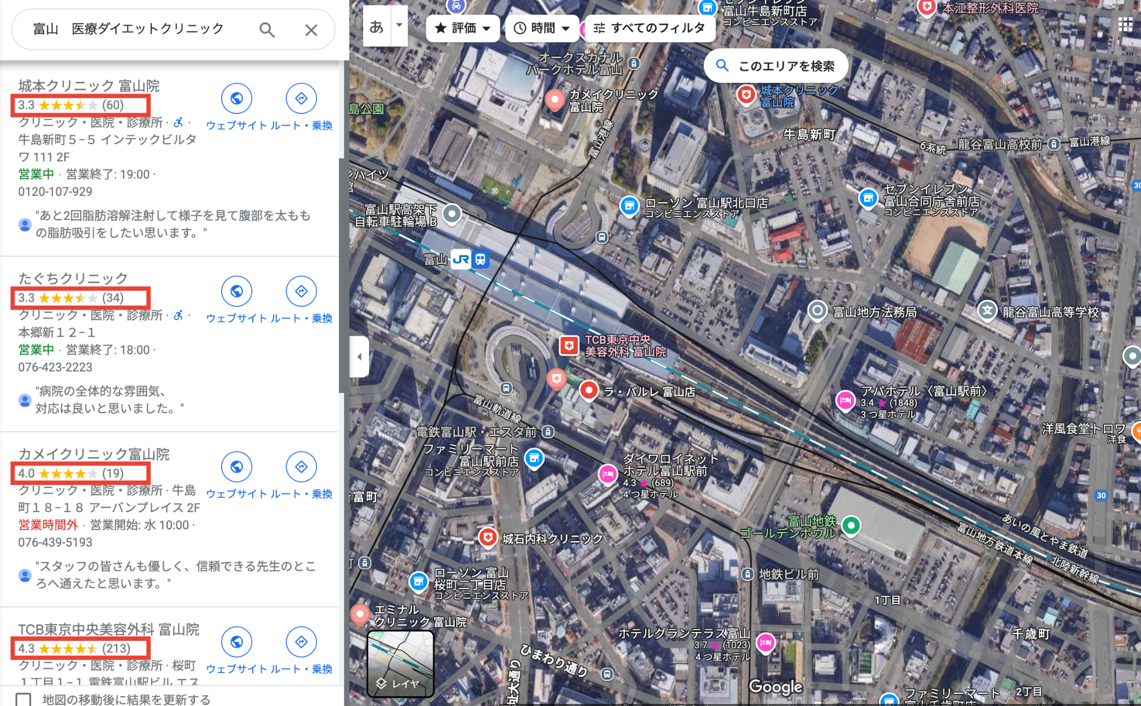Viewport: 1141px width, 706px height.
Task: Toggle 地図の移動後に結果を更新する checkbox
Action: point(23,699)
